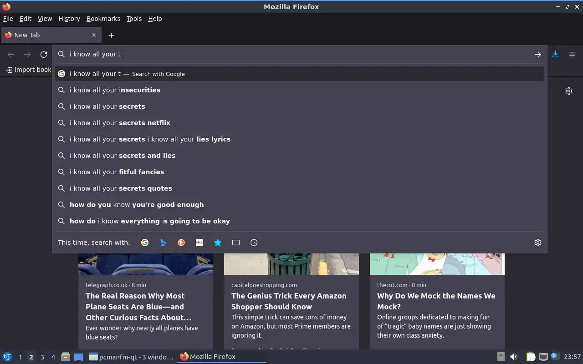Open search settings gear in dropdown
The height and width of the screenshot is (364, 583).
[538, 243]
